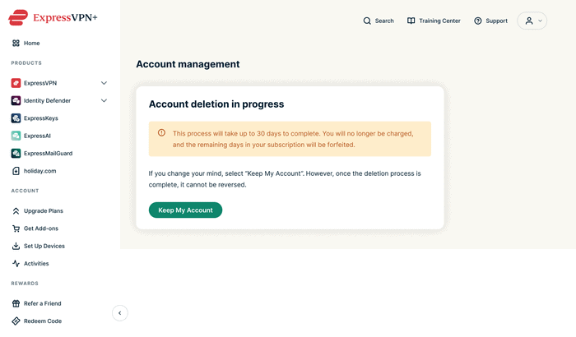This screenshot has height=337, width=576.
Task: Open Refer a Friend page
Action: pos(43,303)
